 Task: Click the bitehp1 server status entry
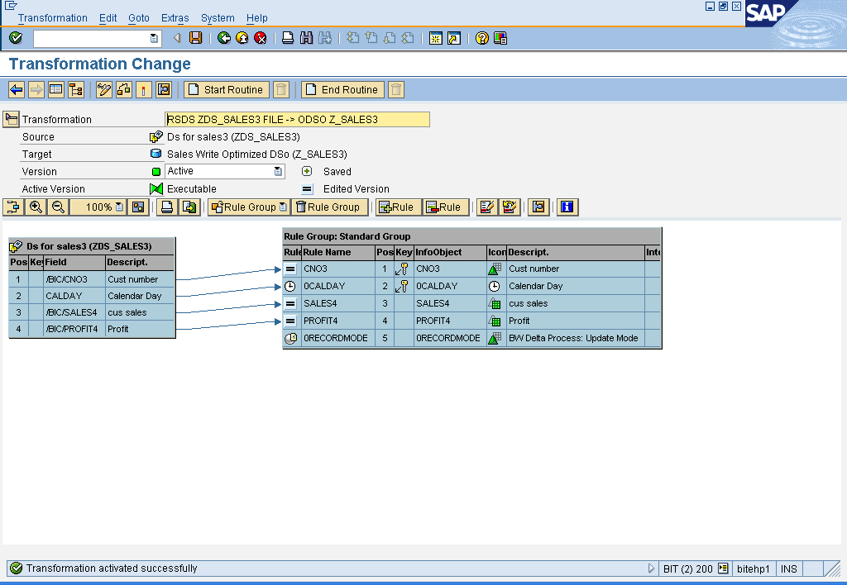753,568
